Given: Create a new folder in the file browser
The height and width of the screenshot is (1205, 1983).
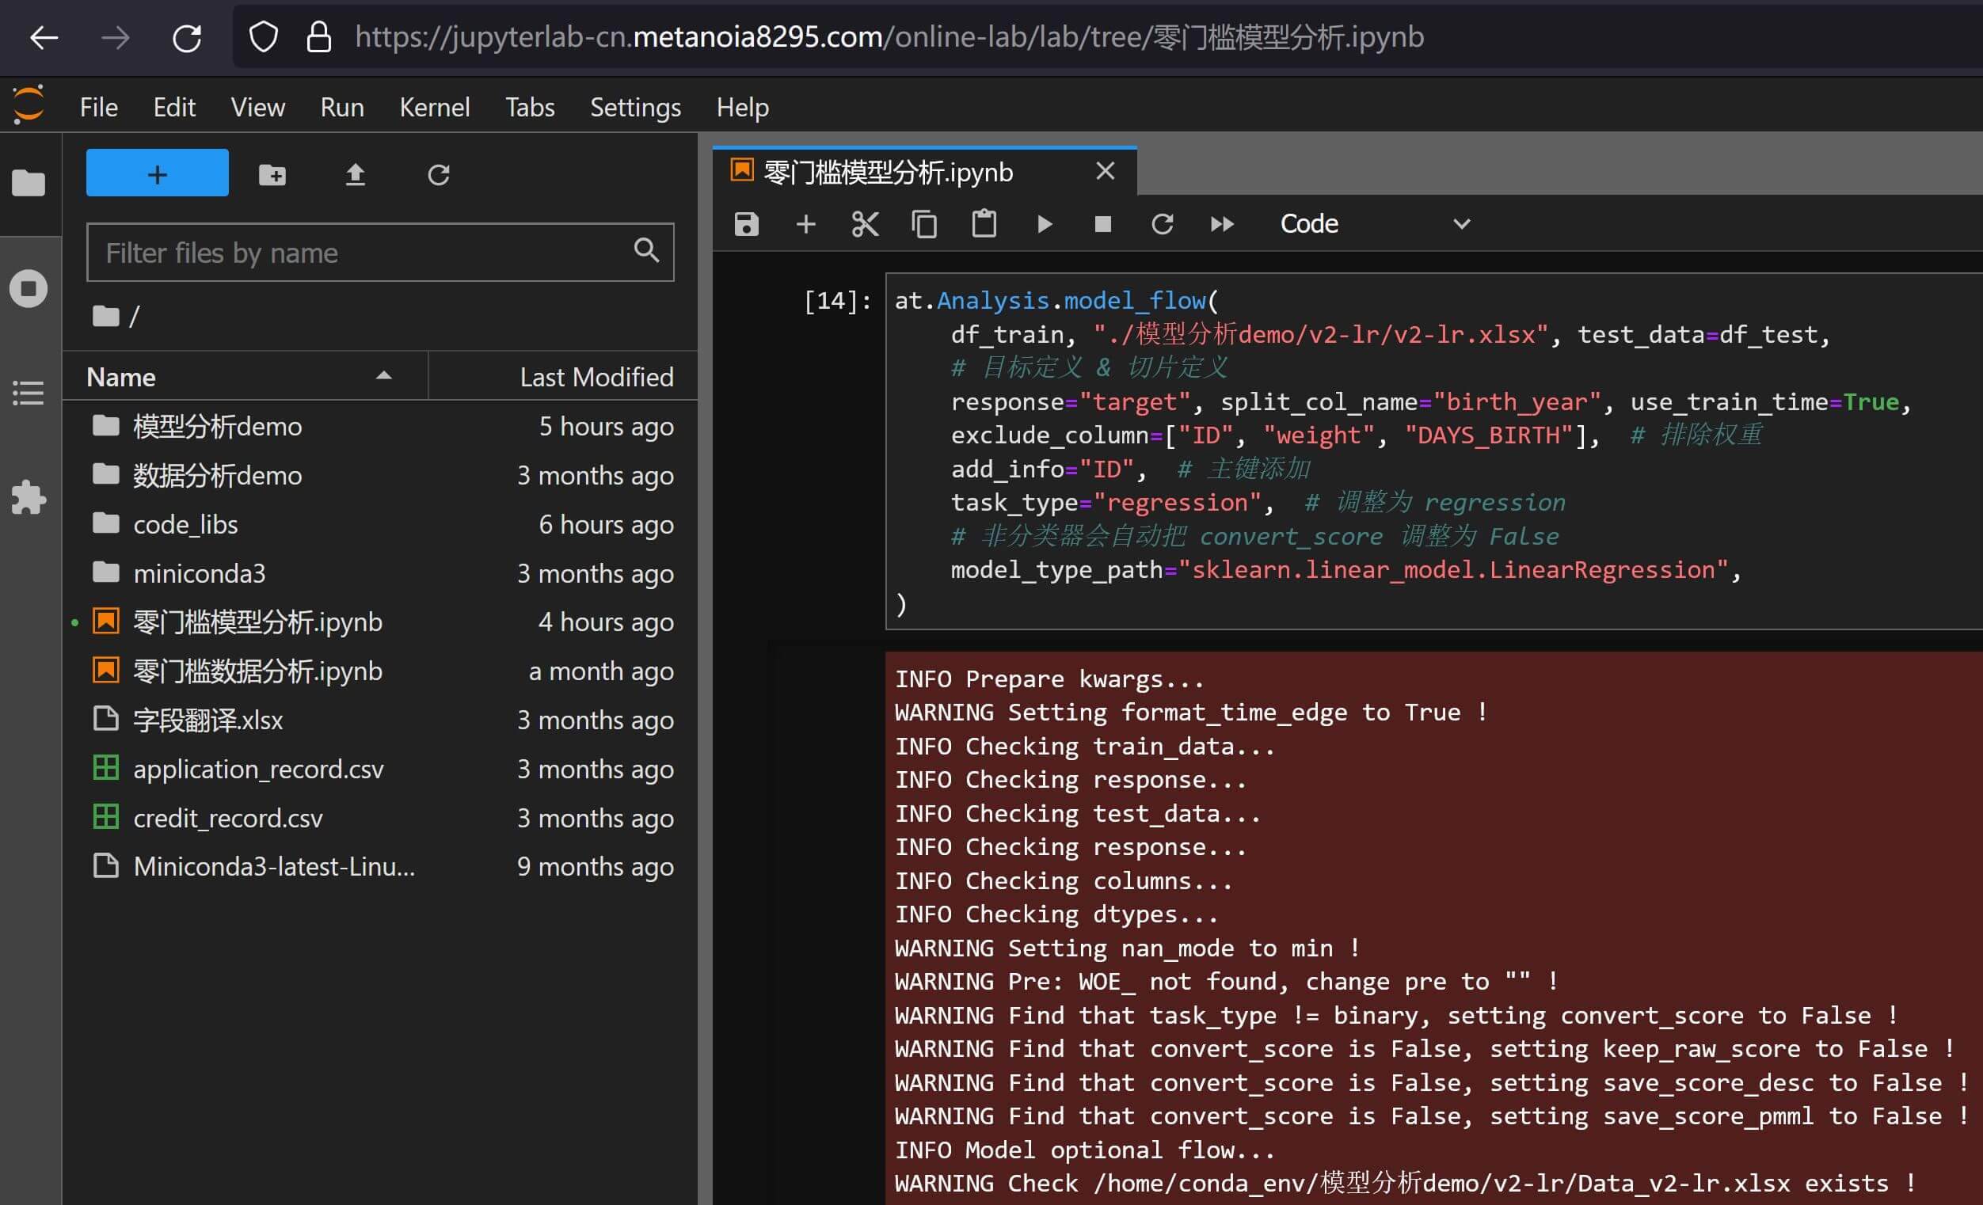Looking at the screenshot, I should 272,174.
